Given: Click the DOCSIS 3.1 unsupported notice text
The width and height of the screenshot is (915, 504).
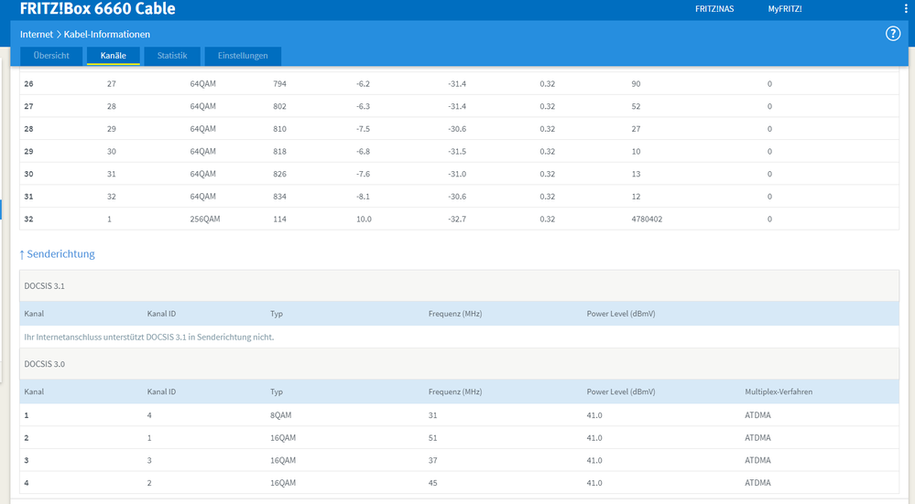Looking at the screenshot, I should tap(148, 338).
